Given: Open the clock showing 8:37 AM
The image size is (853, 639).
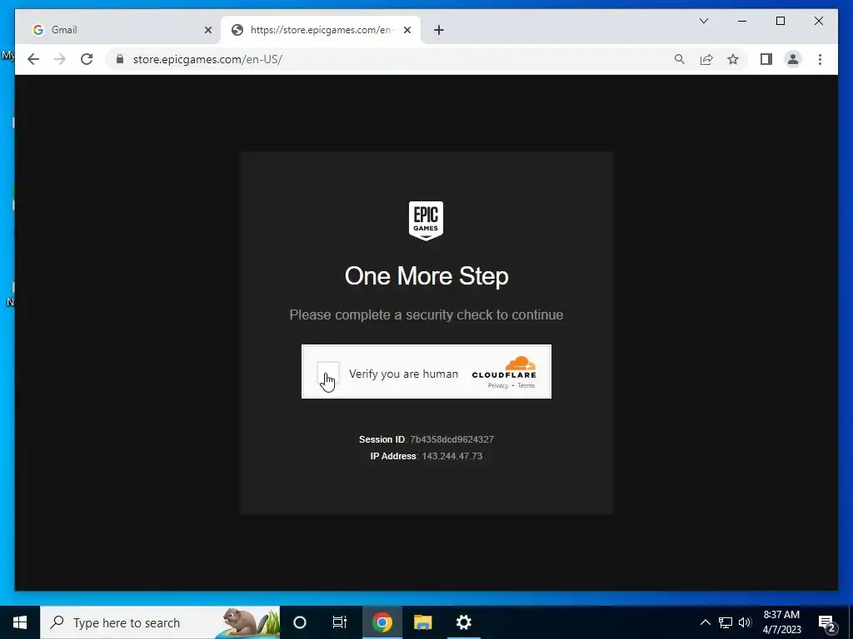Looking at the screenshot, I should point(781,622).
